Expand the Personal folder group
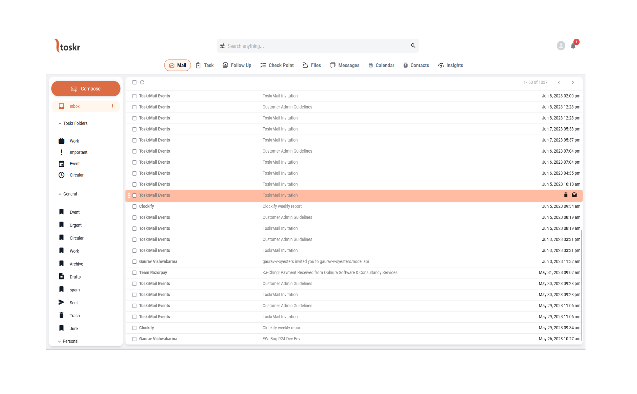637x394 pixels. [x=59, y=341]
